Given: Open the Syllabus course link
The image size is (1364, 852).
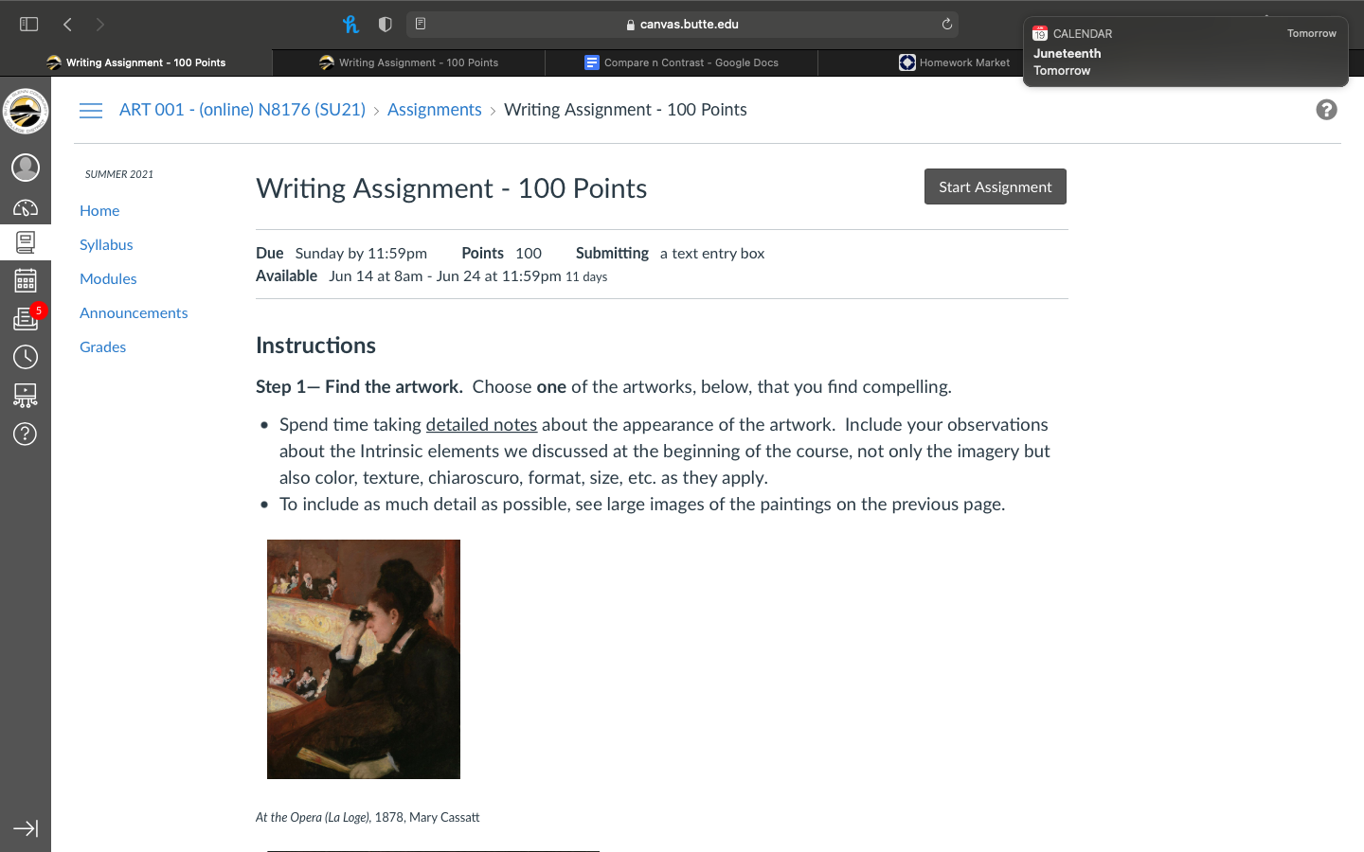Looking at the screenshot, I should tap(106, 244).
